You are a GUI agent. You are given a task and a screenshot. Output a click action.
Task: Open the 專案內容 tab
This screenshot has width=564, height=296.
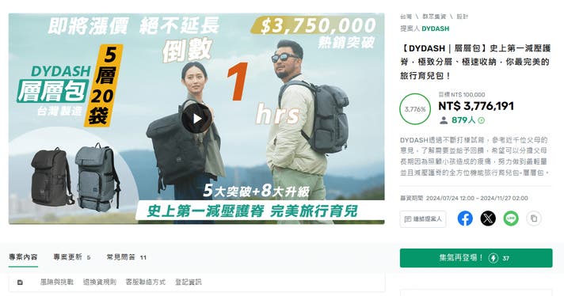[23, 257]
